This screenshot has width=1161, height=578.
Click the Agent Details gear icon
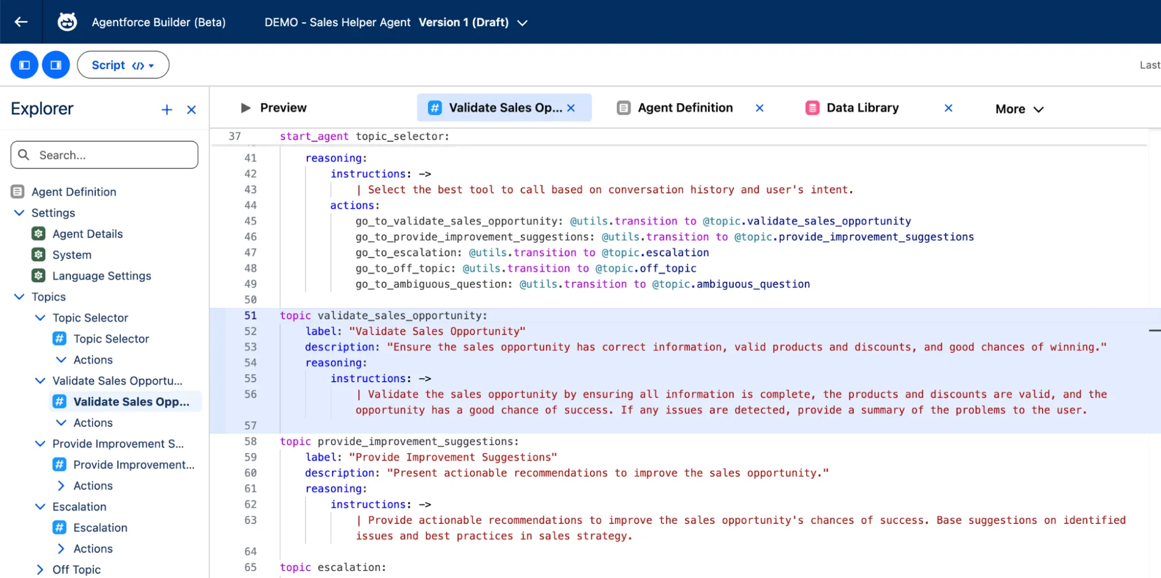point(38,234)
